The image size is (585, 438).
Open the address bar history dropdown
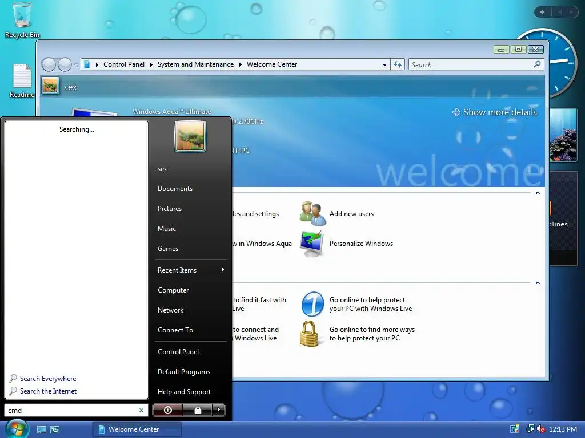coord(384,65)
